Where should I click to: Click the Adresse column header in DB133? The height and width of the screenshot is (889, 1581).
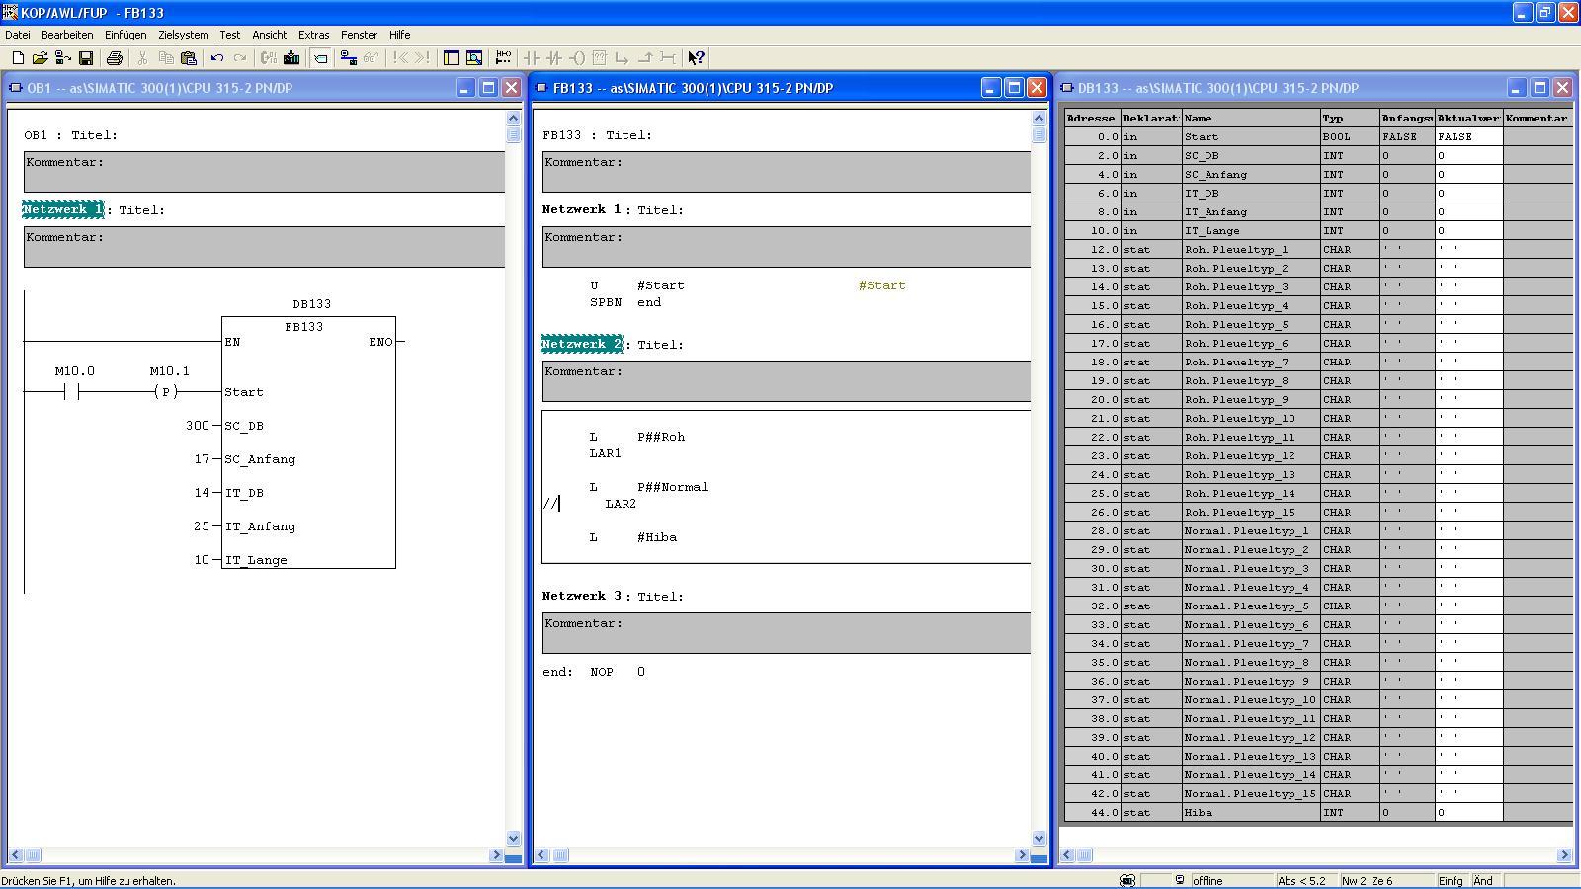(1092, 119)
